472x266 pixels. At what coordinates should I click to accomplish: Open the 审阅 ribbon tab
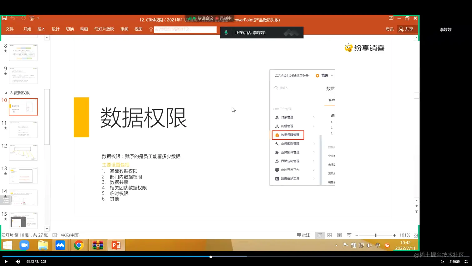tap(124, 29)
